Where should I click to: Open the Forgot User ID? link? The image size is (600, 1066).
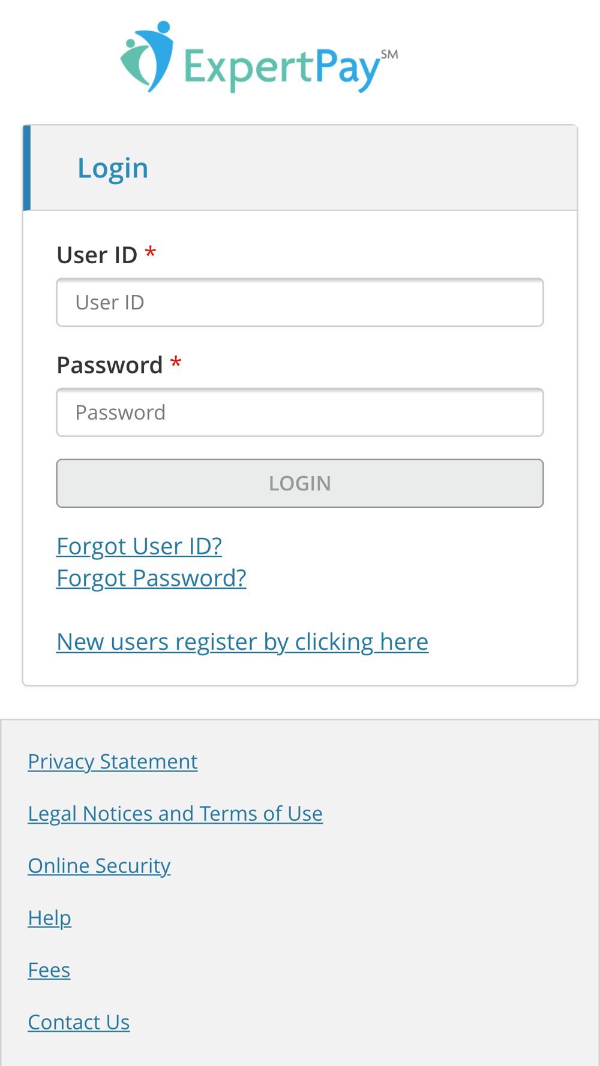click(139, 546)
